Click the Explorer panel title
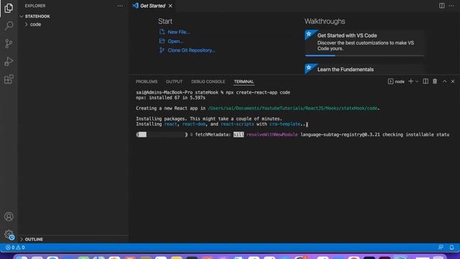The image size is (460, 259). coord(35,6)
